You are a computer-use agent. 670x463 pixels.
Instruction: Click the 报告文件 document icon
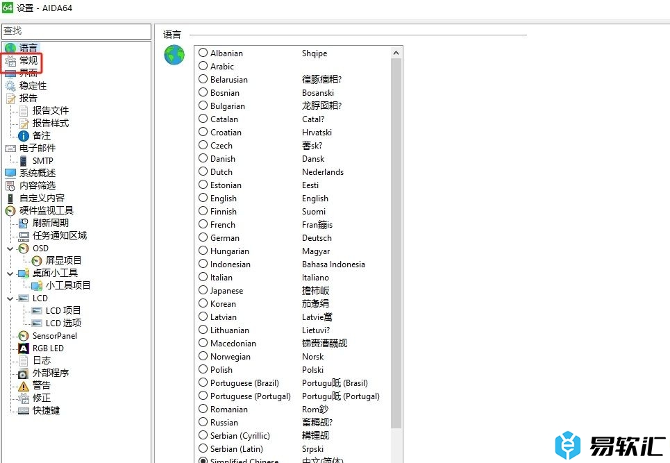[x=24, y=110]
